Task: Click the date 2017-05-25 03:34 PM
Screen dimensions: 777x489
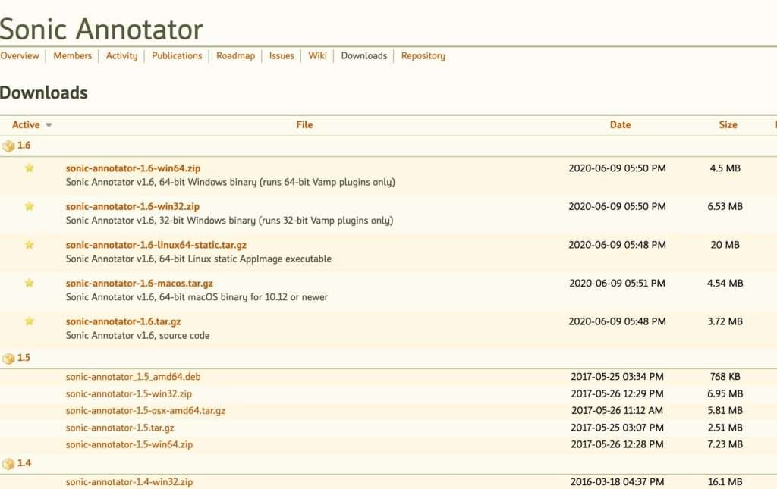Action: [x=617, y=377]
